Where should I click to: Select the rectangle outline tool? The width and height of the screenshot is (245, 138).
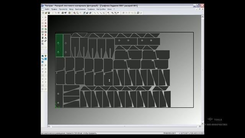(42, 26)
